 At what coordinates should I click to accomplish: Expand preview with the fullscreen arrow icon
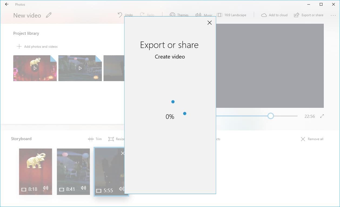(x=322, y=116)
